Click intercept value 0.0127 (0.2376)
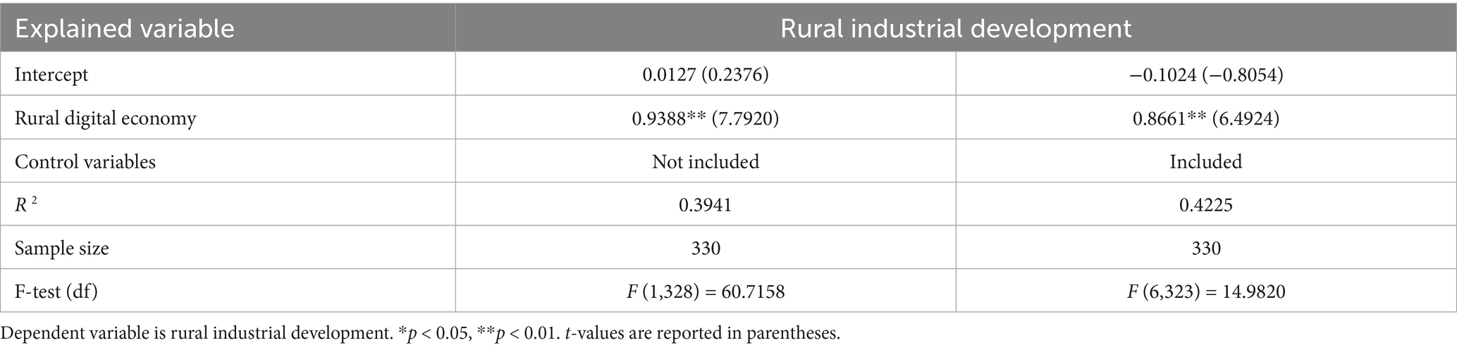This screenshot has width=1457, height=350. pos(705,75)
